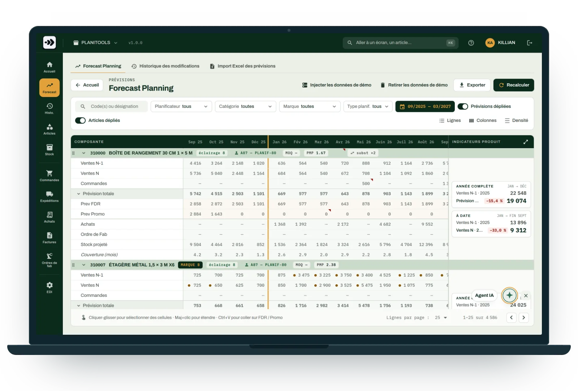Open Expéditions truck icon
Viewport: 578px width, 391px height.
click(49, 197)
